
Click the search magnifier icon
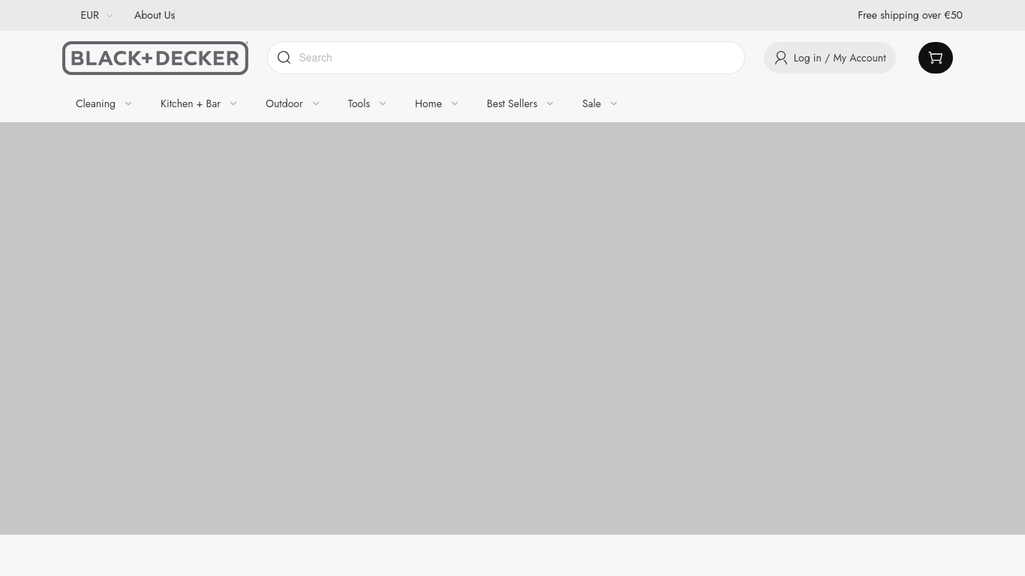tap(284, 58)
